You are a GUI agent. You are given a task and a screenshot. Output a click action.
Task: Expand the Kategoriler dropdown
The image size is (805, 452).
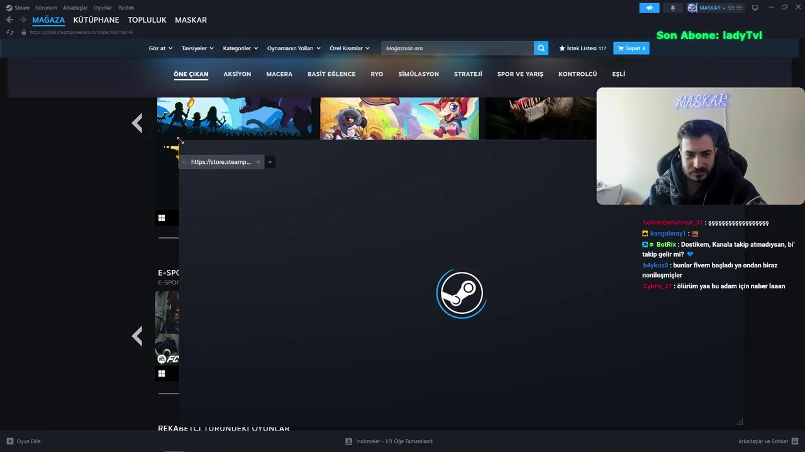(x=240, y=48)
